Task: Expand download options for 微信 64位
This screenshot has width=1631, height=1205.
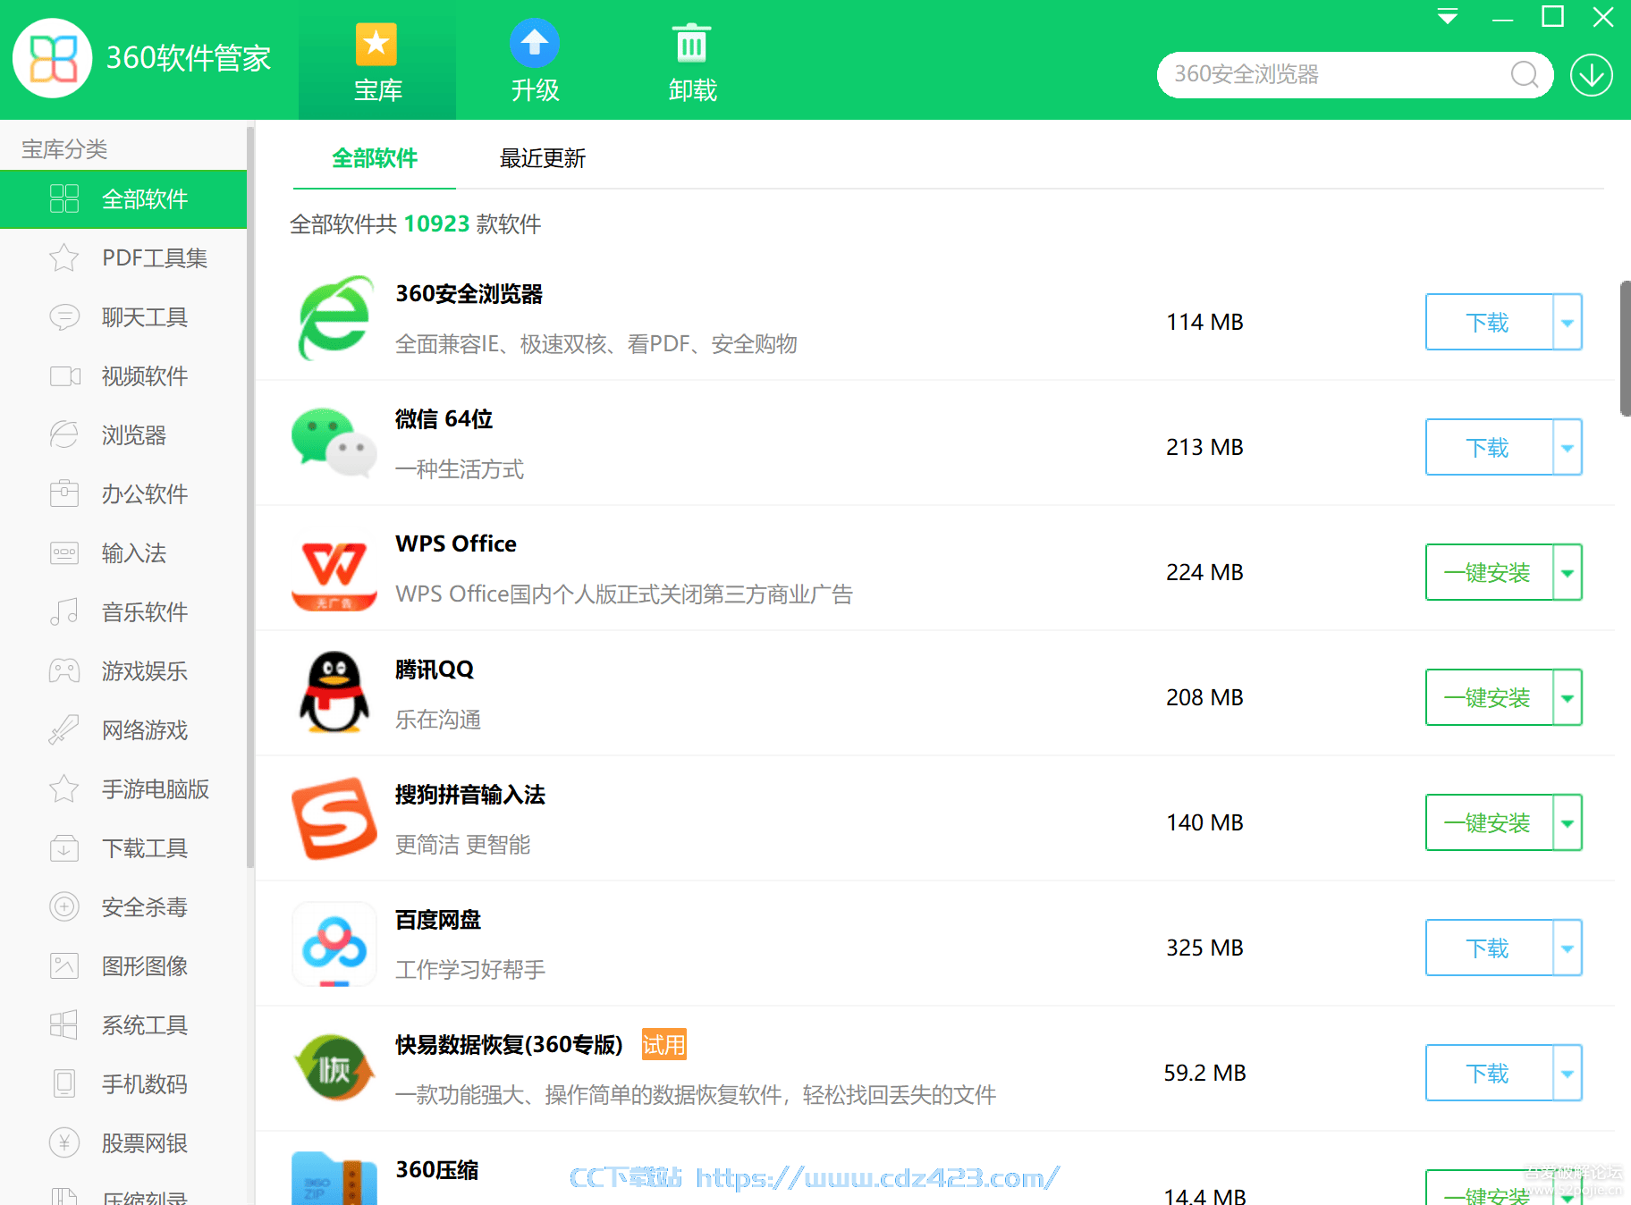Action: 1568,447
